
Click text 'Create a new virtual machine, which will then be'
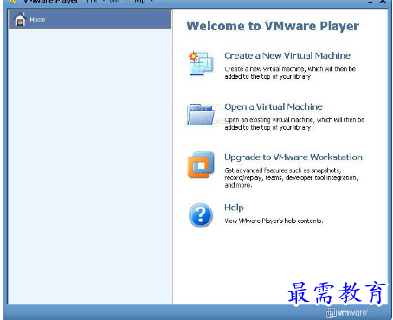click(x=290, y=69)
